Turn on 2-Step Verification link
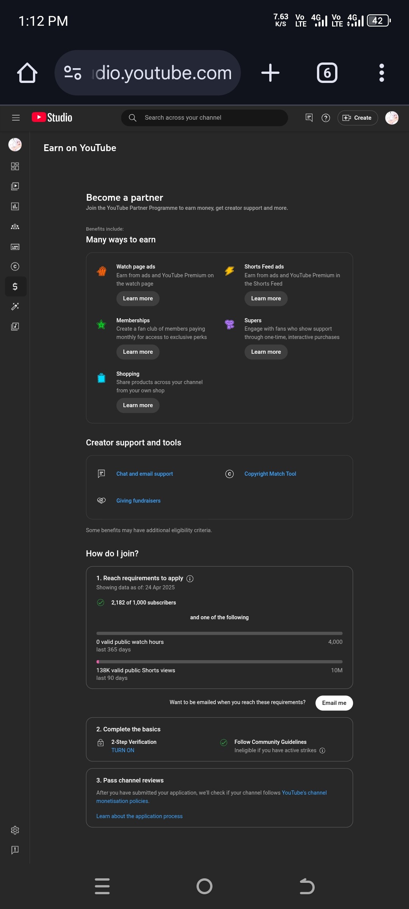This screenshot has width=409, height=909. [123, 750]
